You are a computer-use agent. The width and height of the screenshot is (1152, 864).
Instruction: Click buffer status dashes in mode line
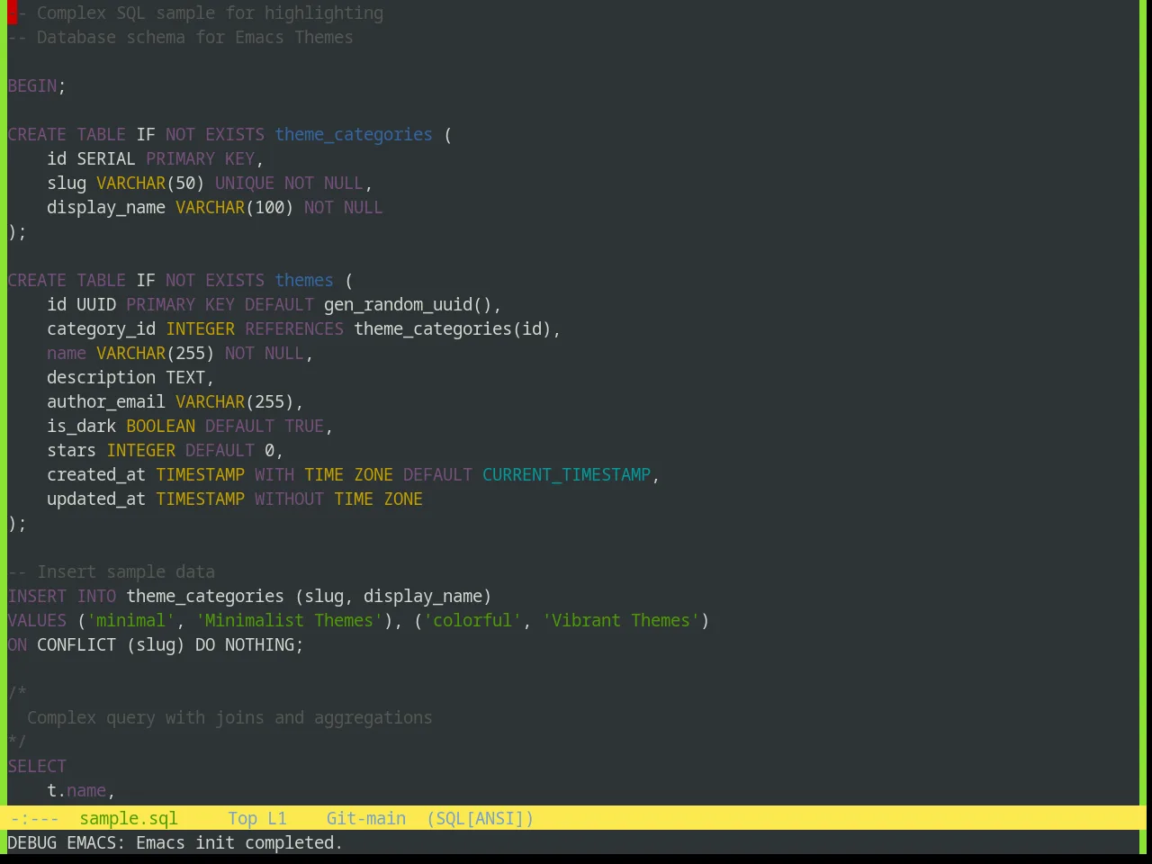pos(34,818)
